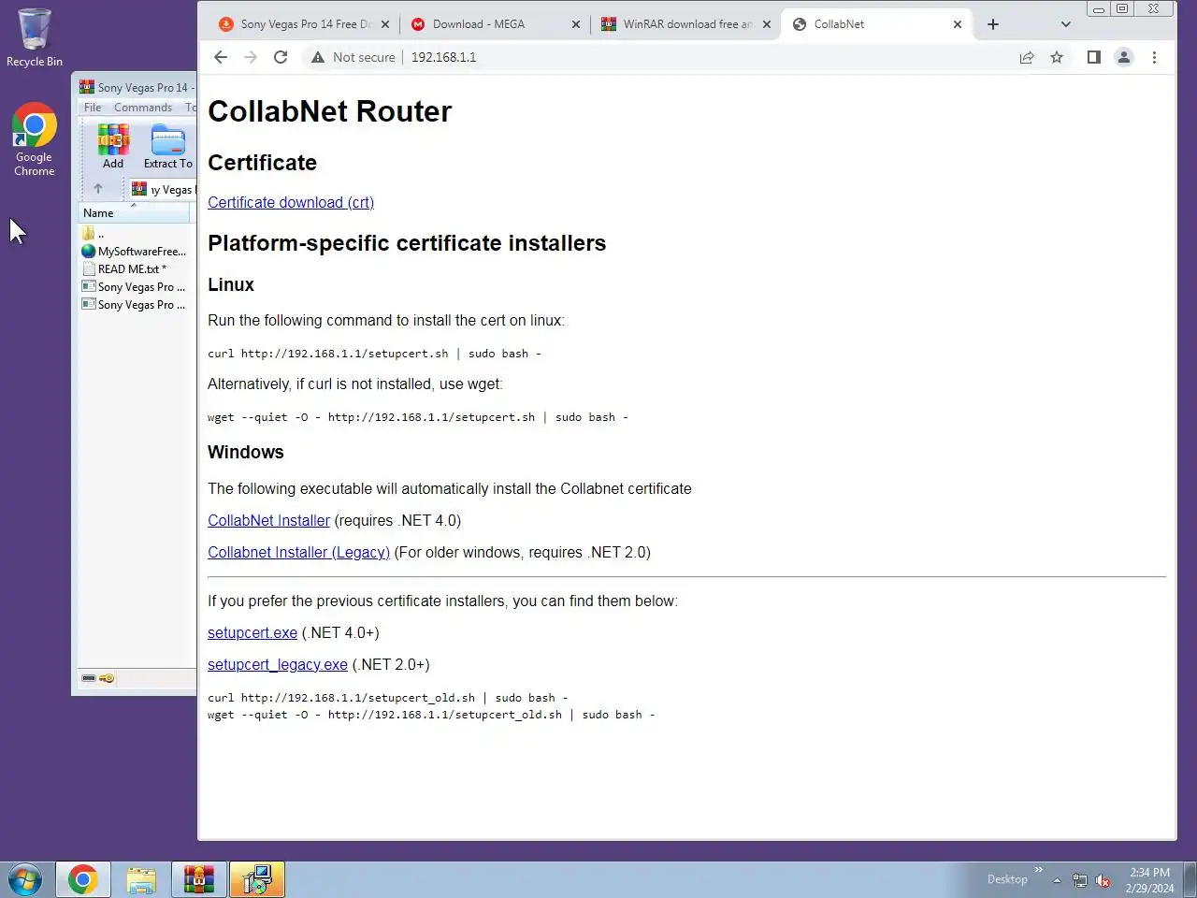Viewport: 1197px width, 898px height.
Task: Close the CollabNet tab
Action: tap(958, 24)
